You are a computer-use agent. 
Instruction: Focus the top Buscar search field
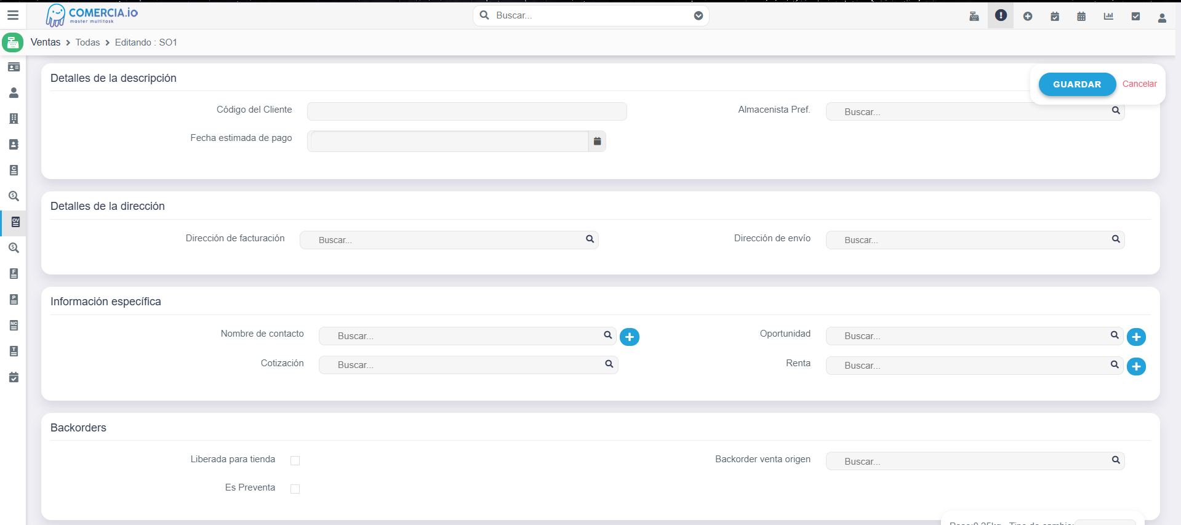tap(591, 15)
